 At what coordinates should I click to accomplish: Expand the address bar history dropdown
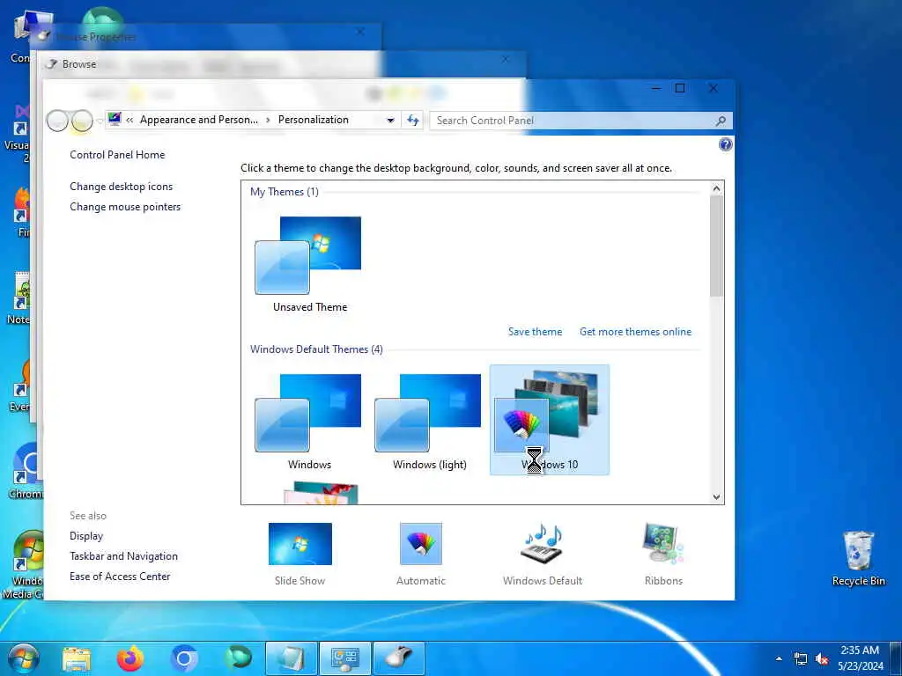point(390,120)
